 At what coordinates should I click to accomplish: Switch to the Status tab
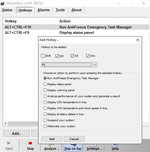(7, 10)
